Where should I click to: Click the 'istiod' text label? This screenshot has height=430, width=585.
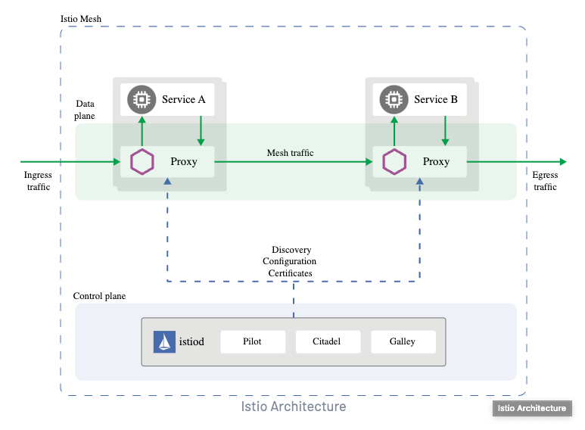click(x=191, y=341)
